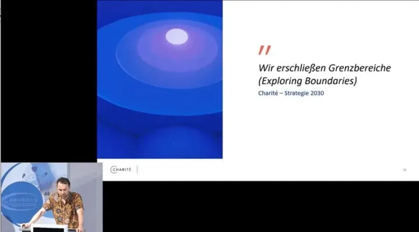The image size is (419, 232).
Task: Click the Charité logo in slide footer
Action: point(121,170)
